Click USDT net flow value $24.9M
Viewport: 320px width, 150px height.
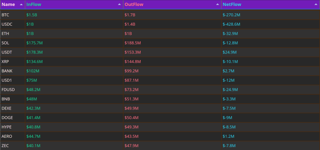tap(230, 52)
